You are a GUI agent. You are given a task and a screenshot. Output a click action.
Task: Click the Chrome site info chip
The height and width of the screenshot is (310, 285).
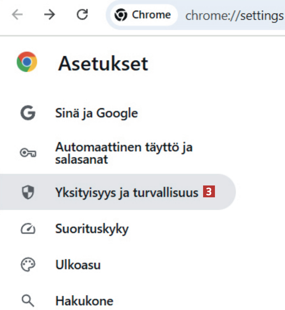tap(142, 15)
